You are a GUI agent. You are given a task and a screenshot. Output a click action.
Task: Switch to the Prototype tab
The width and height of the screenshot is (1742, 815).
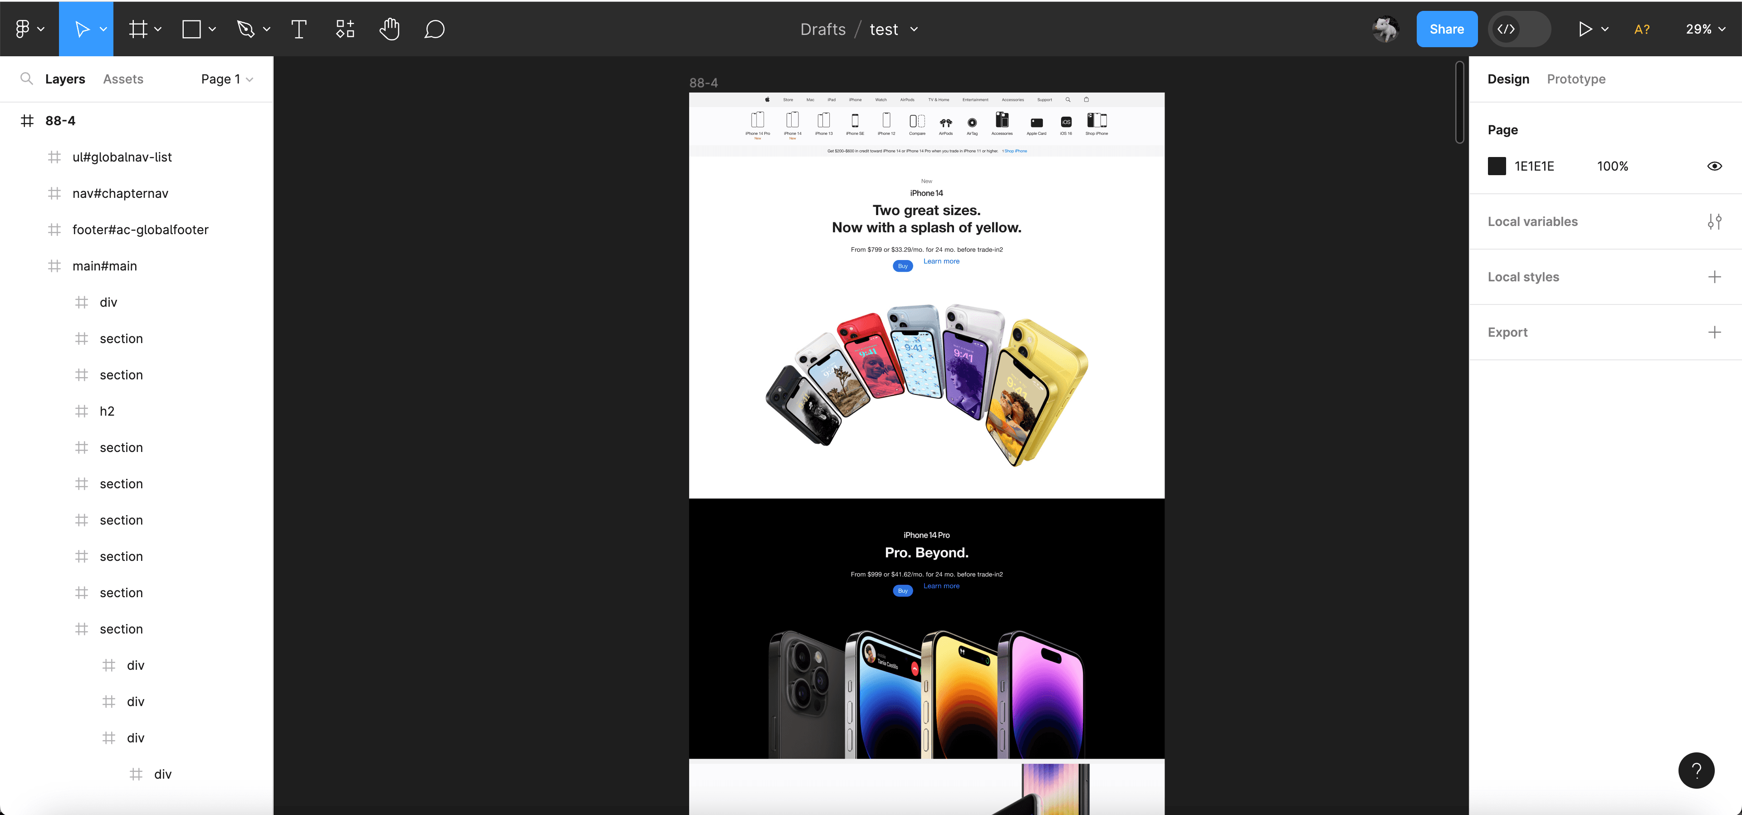tap(1576, 79)
